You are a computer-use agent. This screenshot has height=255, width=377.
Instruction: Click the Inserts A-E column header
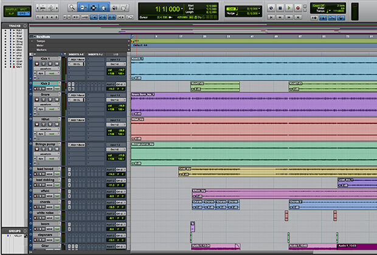point(76,54)
